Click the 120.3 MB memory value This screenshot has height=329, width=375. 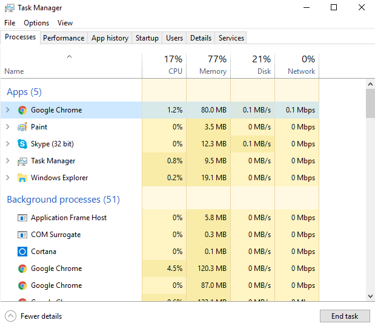tap(212, 269)
